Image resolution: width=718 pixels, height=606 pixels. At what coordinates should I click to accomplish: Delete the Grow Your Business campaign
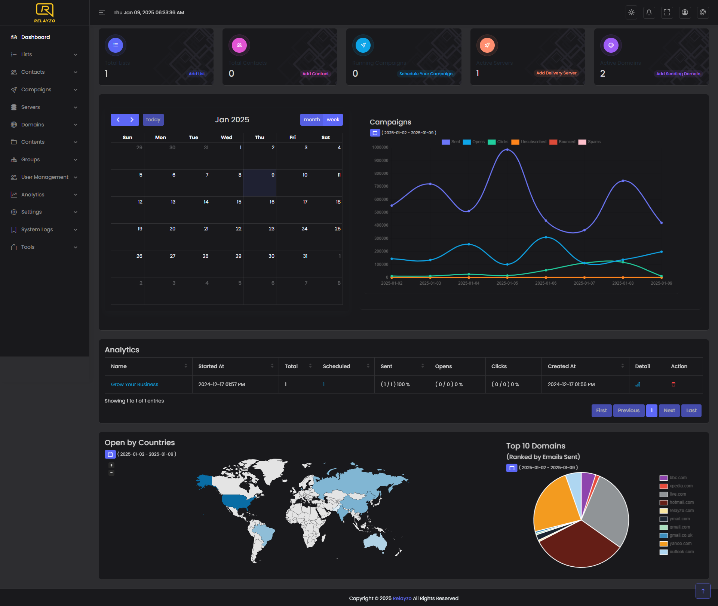click(x=673, y=385)
